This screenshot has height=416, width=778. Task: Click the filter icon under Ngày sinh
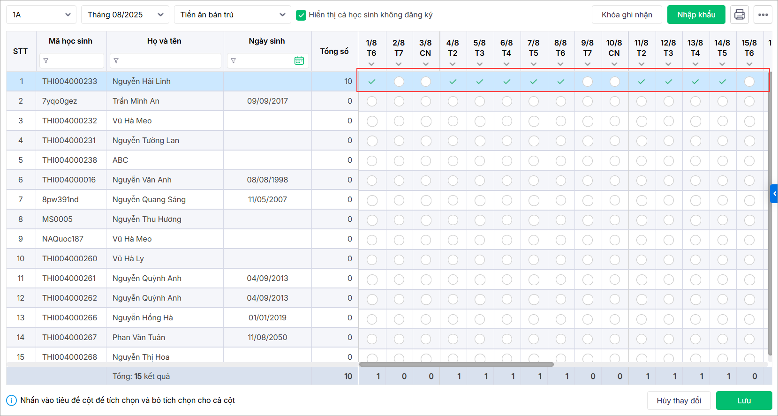click(x=233, y=61)
